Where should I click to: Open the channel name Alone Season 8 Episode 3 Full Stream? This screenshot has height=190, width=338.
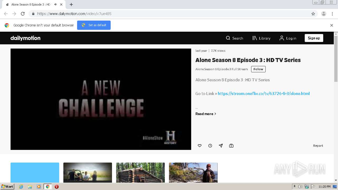[222, 69]
